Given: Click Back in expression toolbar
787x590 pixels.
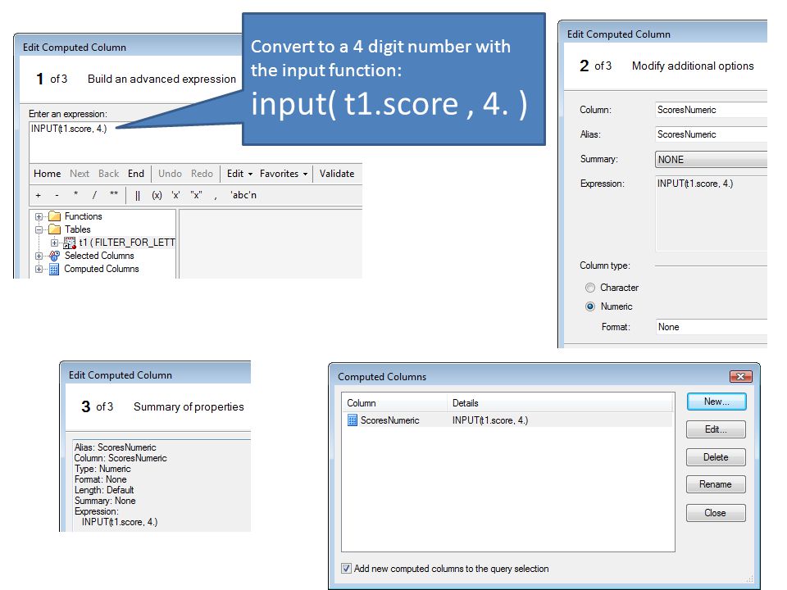Looking at the screenshot, I should pyautogui.click(x=108, y=174).
